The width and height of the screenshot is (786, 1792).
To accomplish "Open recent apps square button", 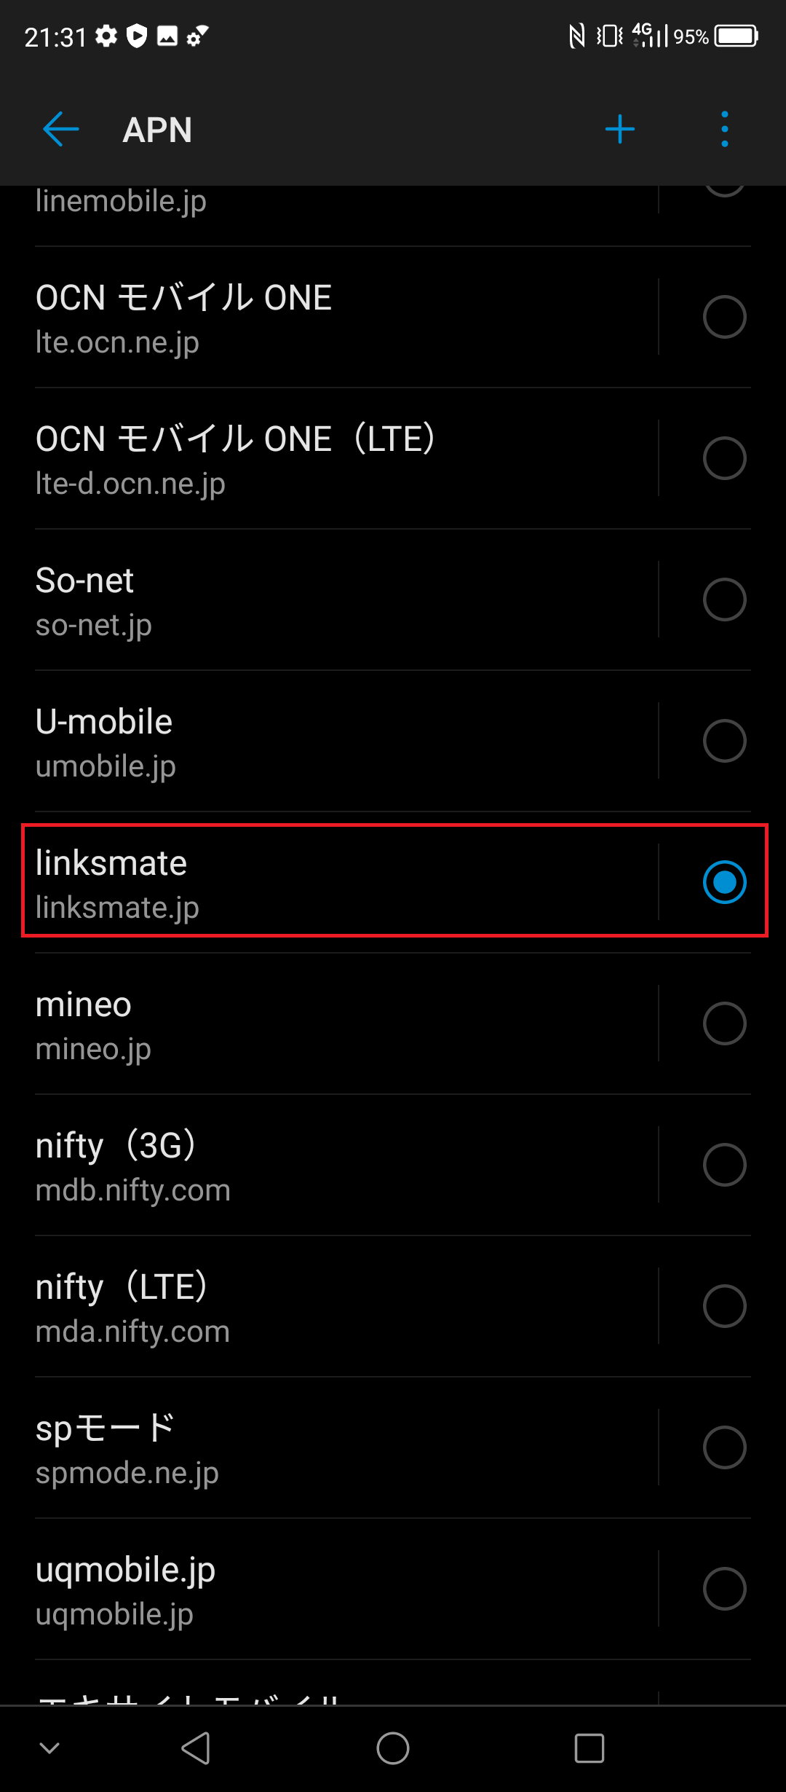I will click(x=589, y=1748).
